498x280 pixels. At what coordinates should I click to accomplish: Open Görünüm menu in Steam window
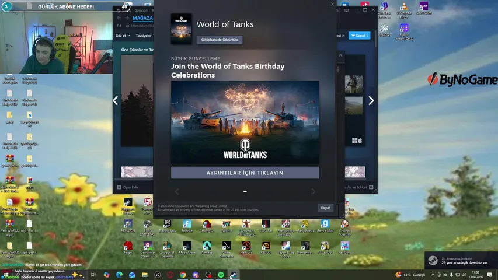tap(141, 10)
